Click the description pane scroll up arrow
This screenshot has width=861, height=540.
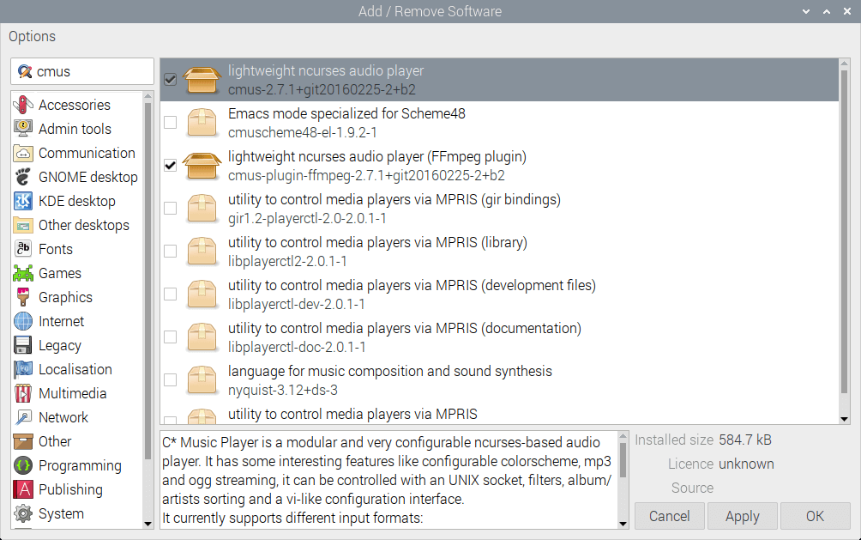[623, 437]
